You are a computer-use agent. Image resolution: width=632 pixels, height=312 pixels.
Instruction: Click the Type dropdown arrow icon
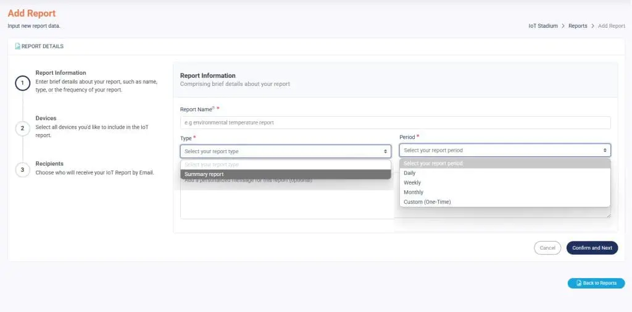tap(386, 151)
